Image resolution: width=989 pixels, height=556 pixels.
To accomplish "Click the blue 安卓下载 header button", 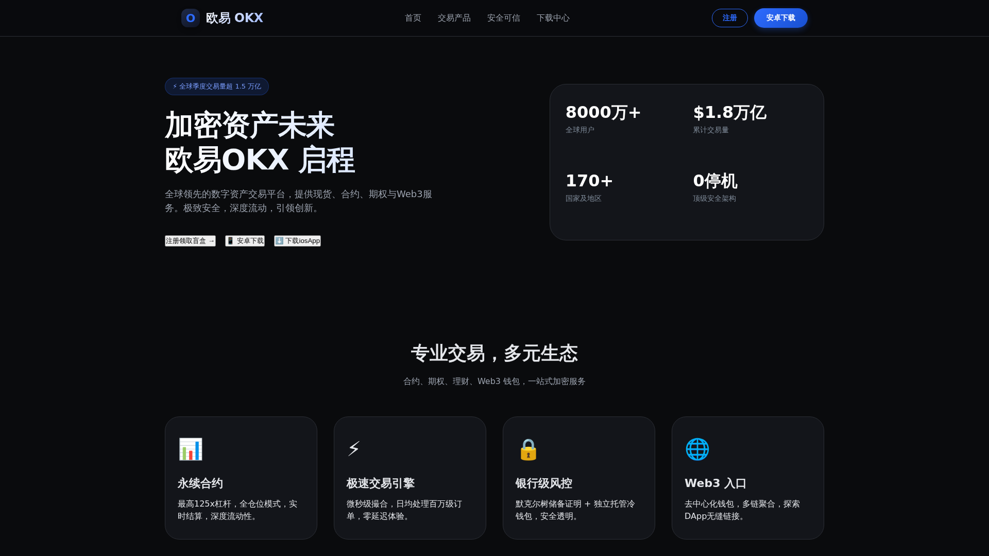I will [x=781, y=18].
